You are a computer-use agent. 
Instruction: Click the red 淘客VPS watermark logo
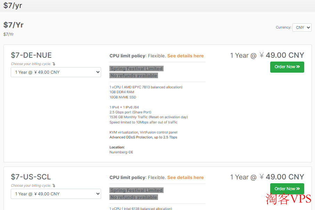288,199
